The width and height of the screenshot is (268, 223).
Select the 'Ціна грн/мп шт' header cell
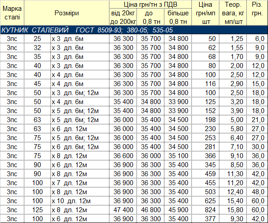[205, 13]
